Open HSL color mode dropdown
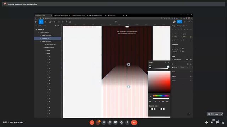 150,101
